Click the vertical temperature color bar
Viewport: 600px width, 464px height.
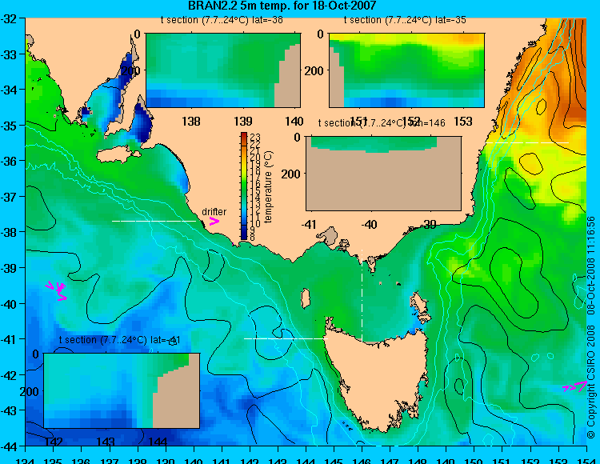pos(244,186)
